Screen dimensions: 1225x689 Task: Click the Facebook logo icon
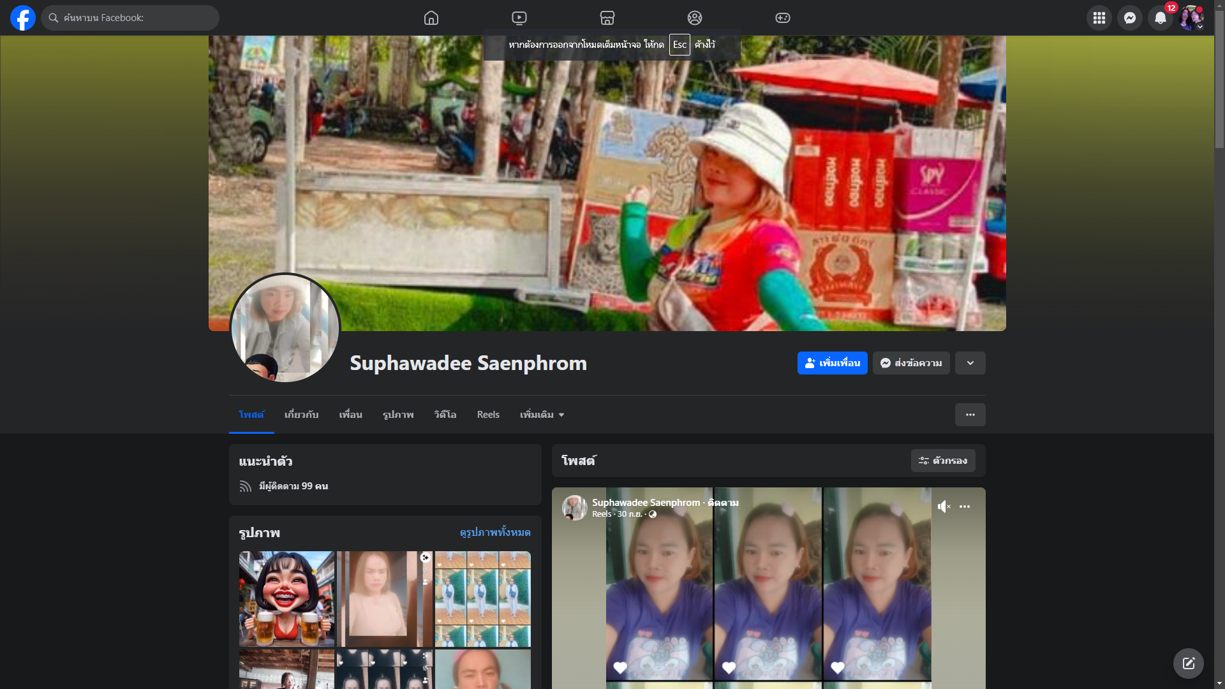point(23,18)
